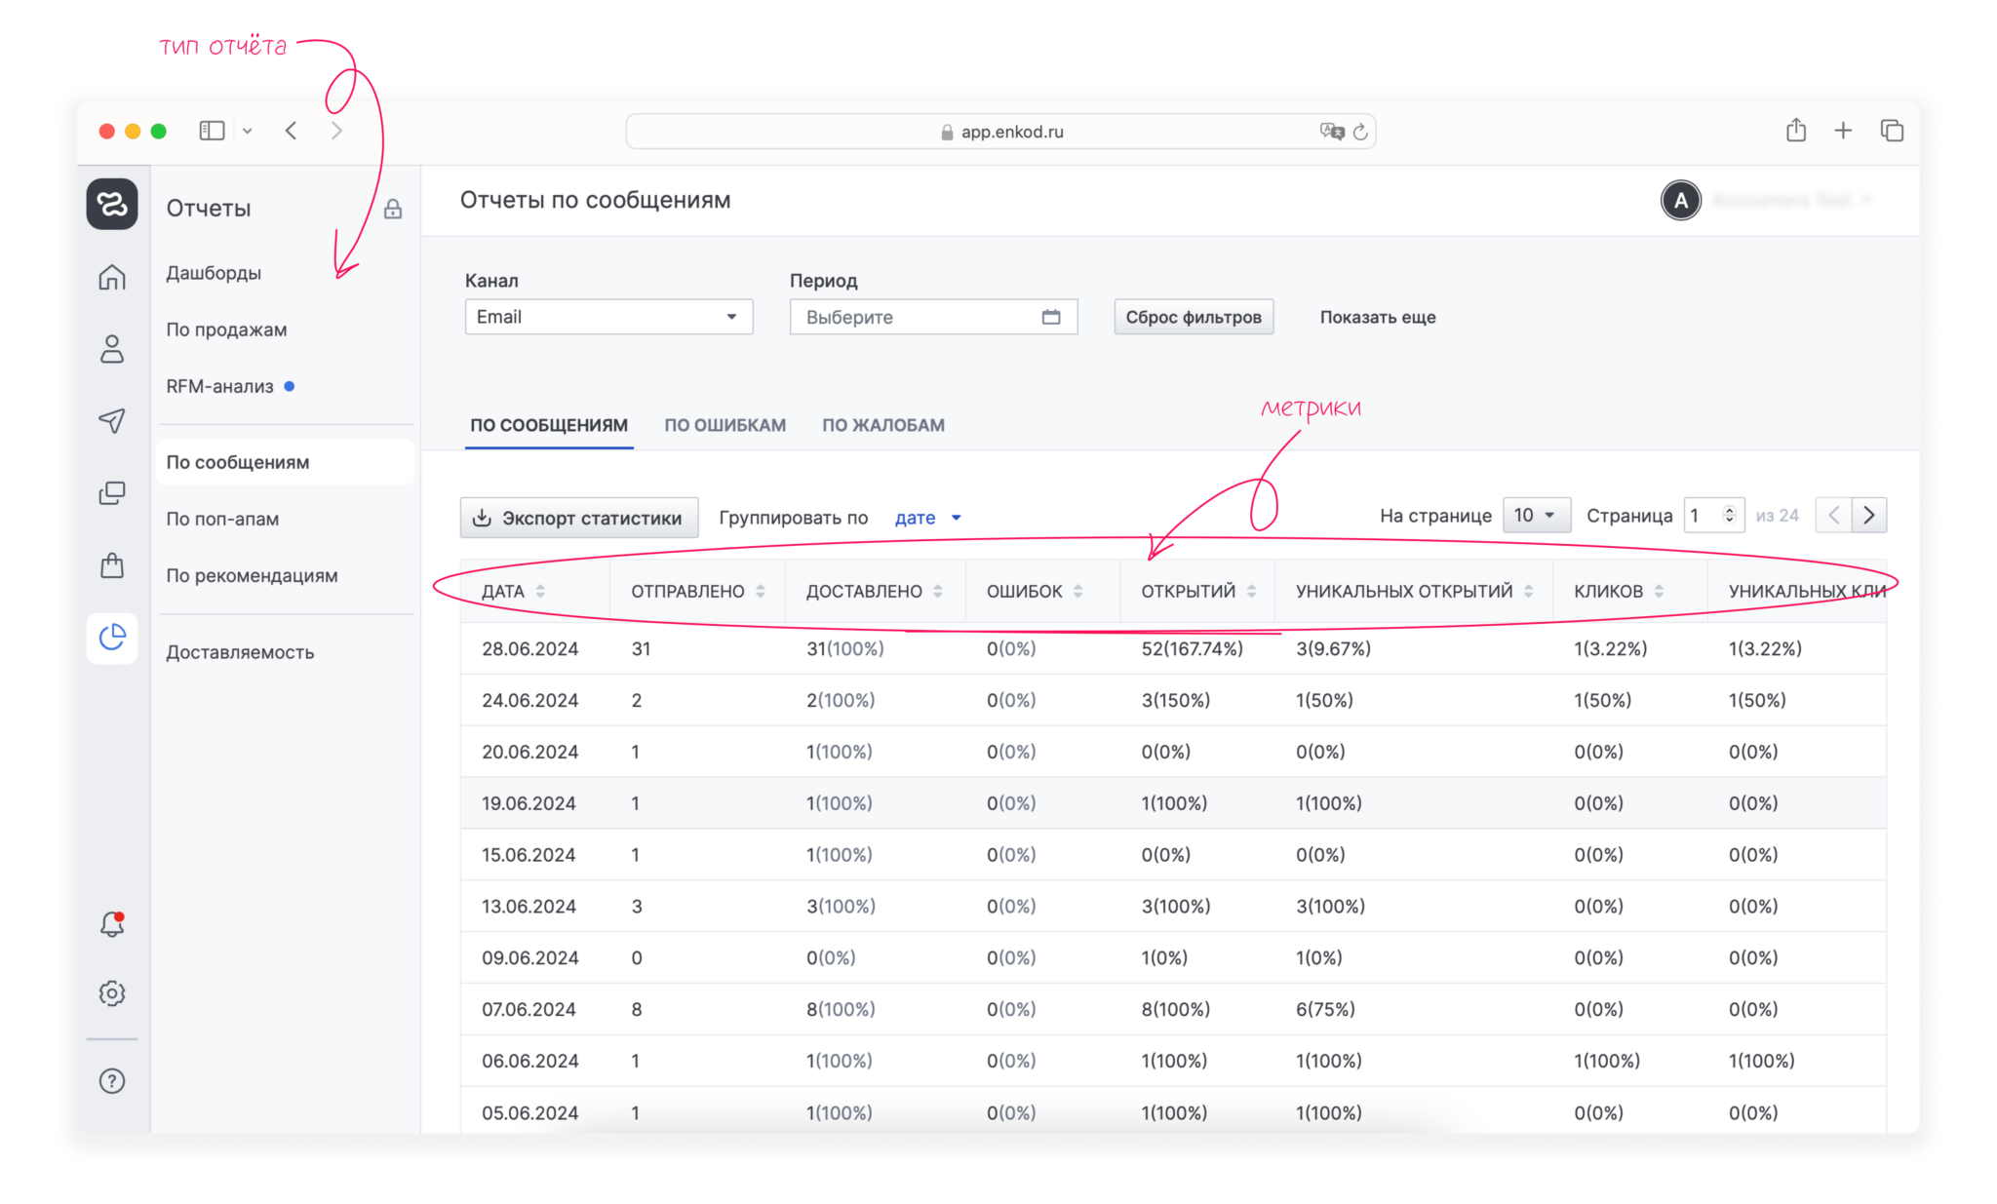Open the help question mark icon

(x=112, y=1081)
